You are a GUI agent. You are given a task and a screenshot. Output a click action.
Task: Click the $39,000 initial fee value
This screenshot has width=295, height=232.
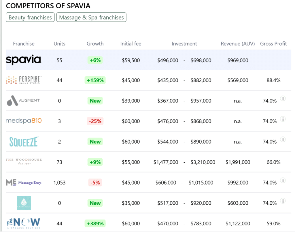coord(131,101)
